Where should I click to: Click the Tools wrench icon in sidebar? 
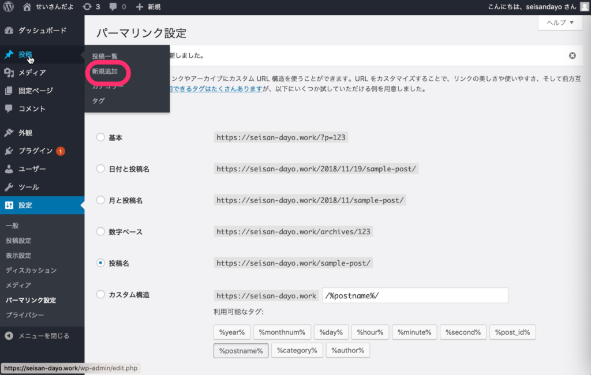9,187
